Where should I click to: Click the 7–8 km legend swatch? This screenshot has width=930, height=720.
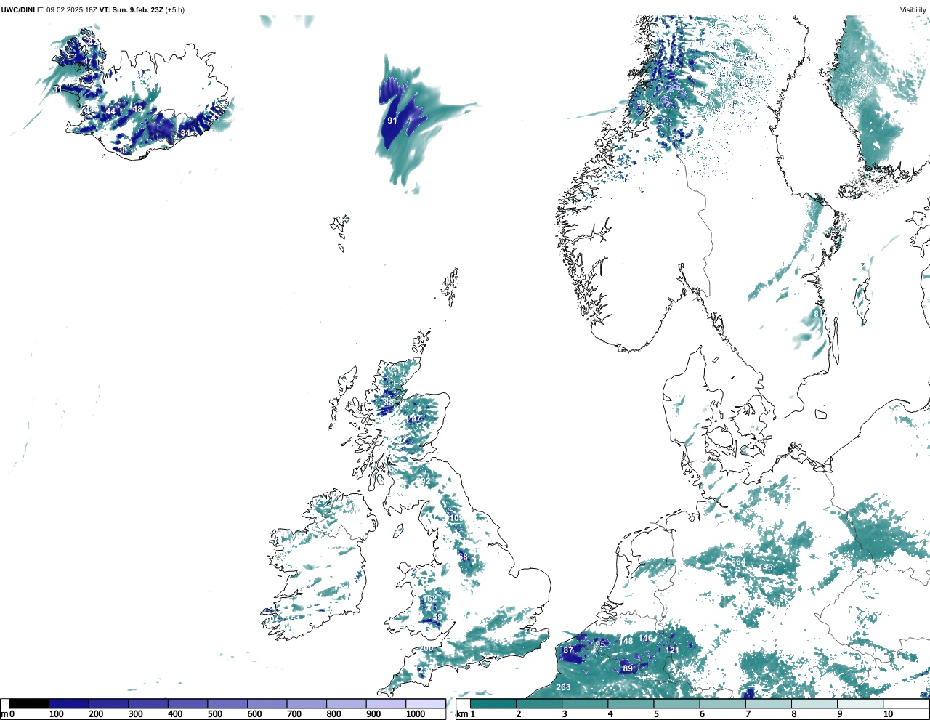pyautogui.click(x=769, y=704)
